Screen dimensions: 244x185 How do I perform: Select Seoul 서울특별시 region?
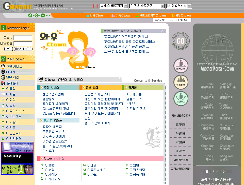pos(207,86)
